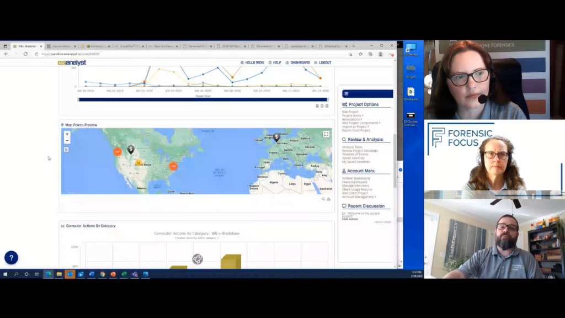Click the middle export icon under the line chart

click(x=322, y=106)
